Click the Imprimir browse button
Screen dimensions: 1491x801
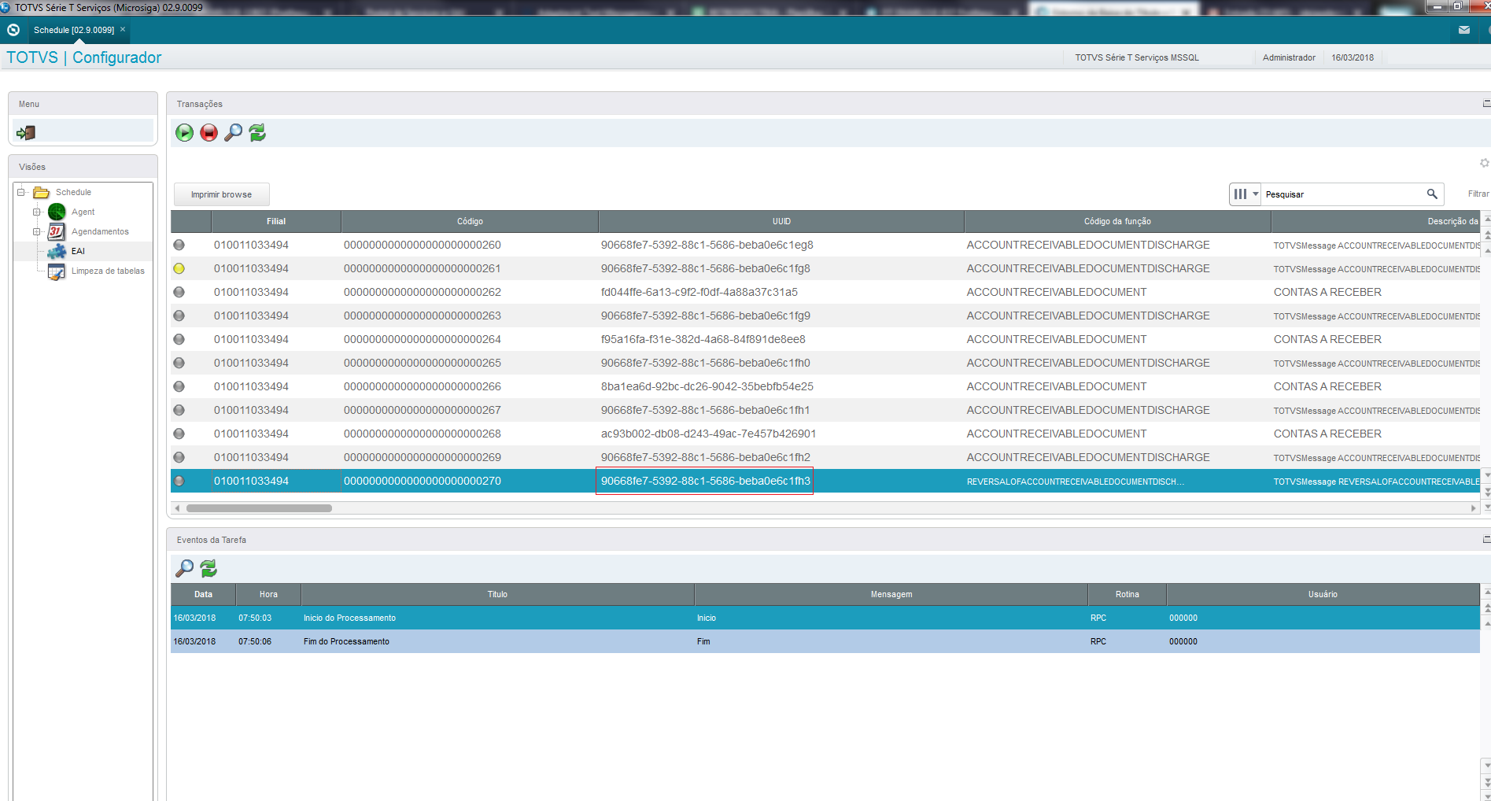click(x=221, y=194)
